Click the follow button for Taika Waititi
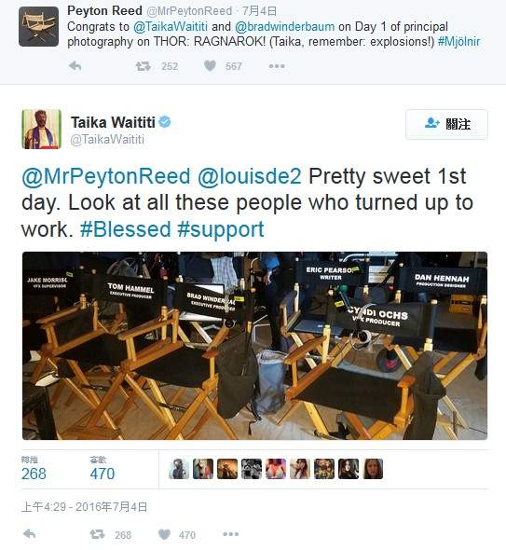The image size is (506, 550). 446,124
